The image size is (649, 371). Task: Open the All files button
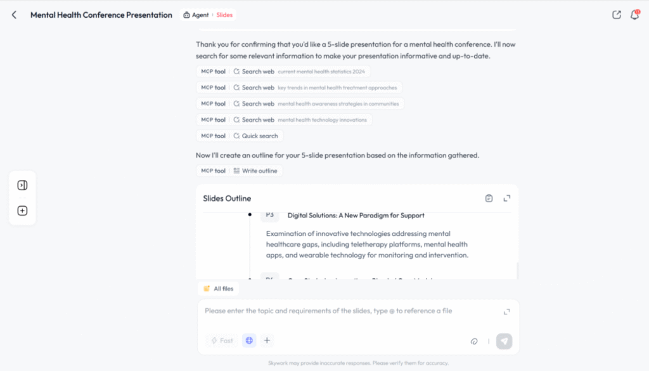point(218,289)
